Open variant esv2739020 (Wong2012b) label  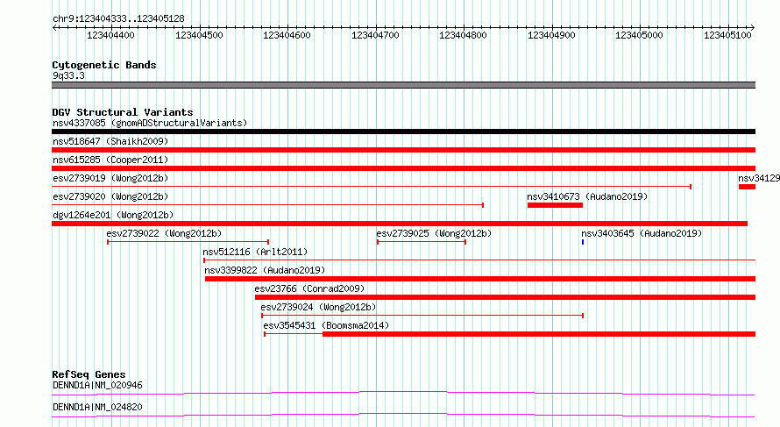tap(110, 196)
